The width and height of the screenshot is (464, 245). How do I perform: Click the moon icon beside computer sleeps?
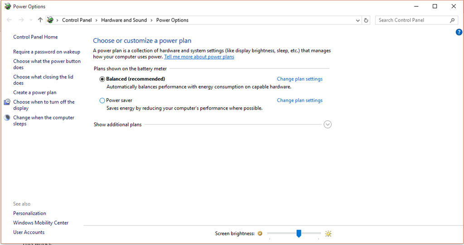(7, 118)
